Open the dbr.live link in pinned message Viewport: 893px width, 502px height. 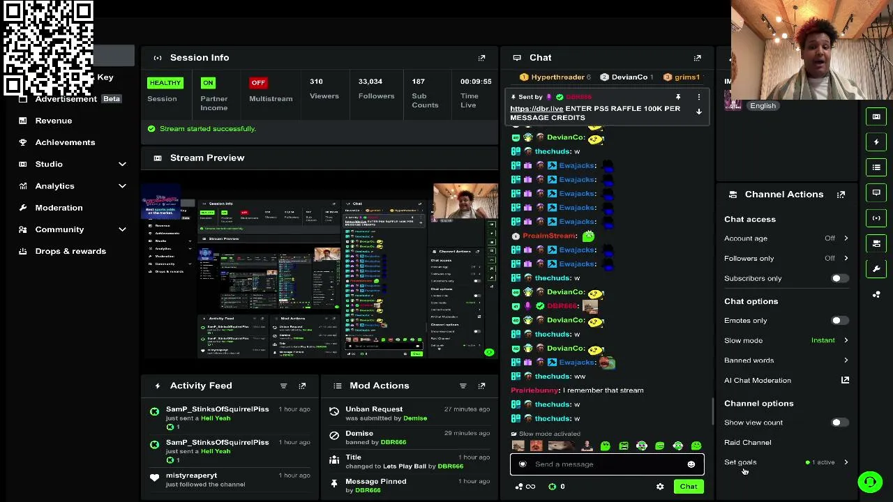tap(536, 109)
